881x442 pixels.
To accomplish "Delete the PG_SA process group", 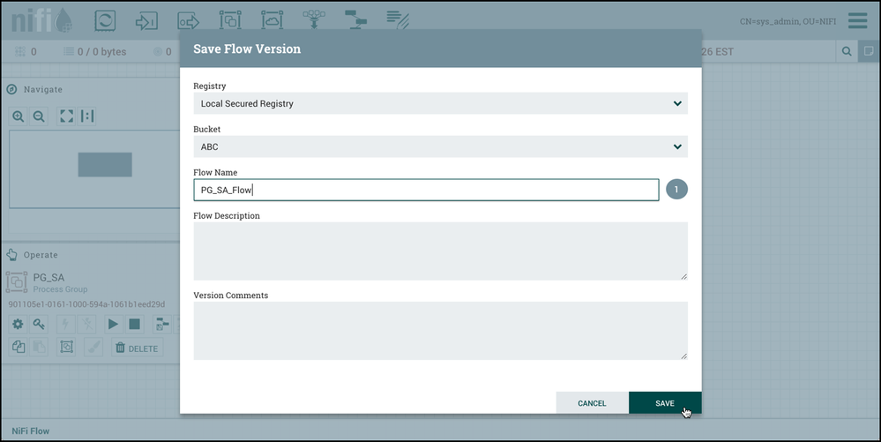I will click(137, 348).
